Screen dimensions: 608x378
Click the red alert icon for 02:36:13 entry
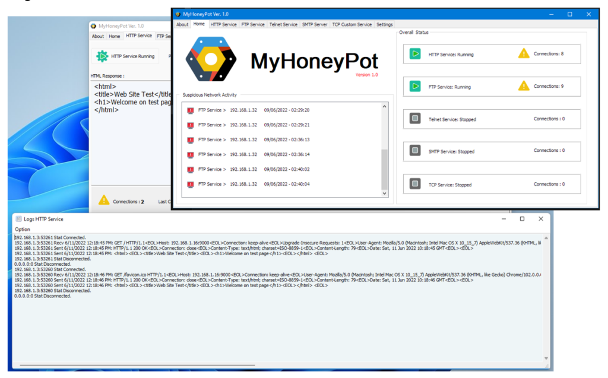[x=191, y=140]
